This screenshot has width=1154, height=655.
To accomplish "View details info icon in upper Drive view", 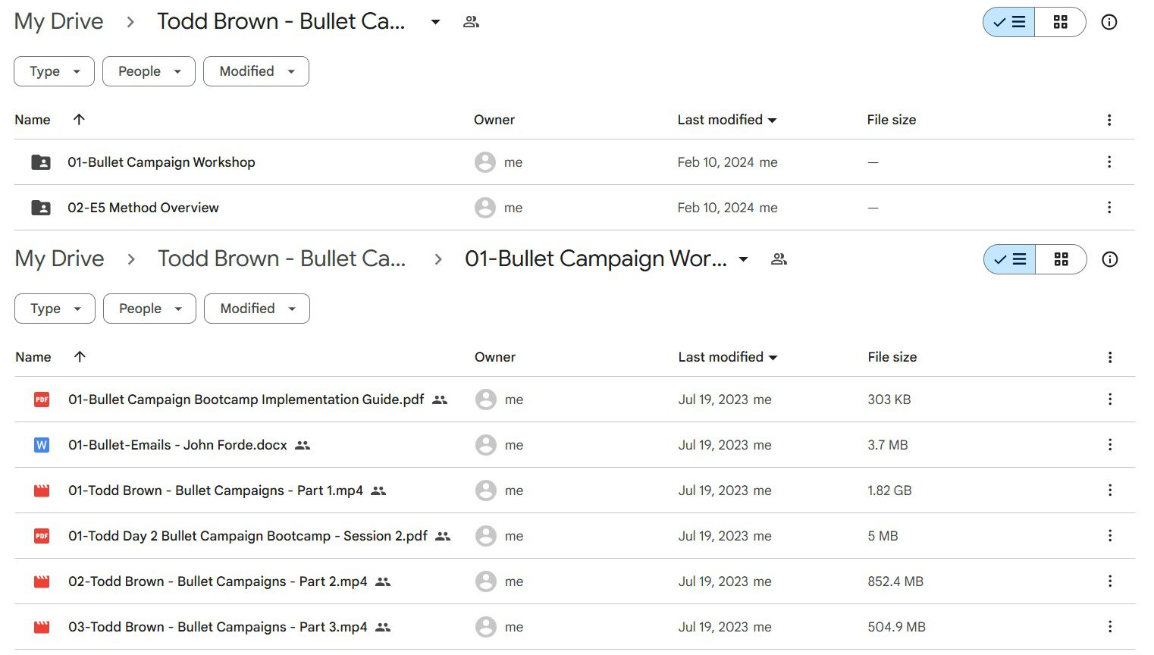I will pyautogui.click(x=1109, y=22).
